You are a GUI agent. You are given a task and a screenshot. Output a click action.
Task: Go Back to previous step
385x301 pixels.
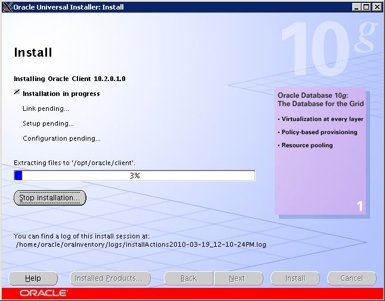coord(188,278)
